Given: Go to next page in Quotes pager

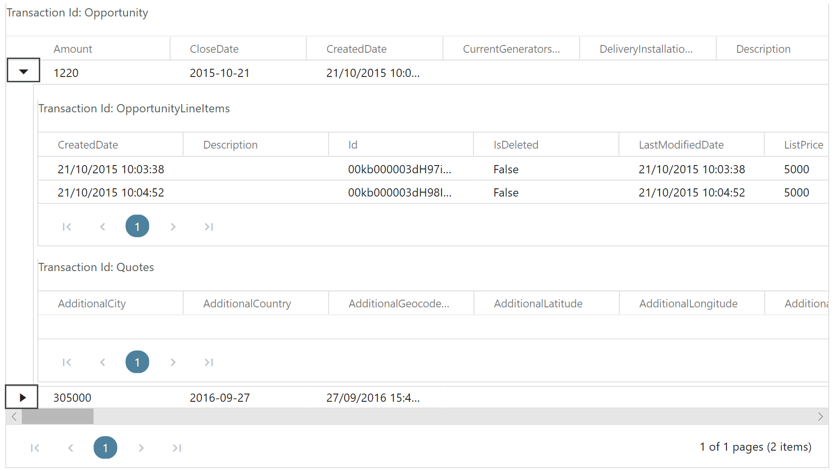Looking at the screenshot, I should [173, 362].
